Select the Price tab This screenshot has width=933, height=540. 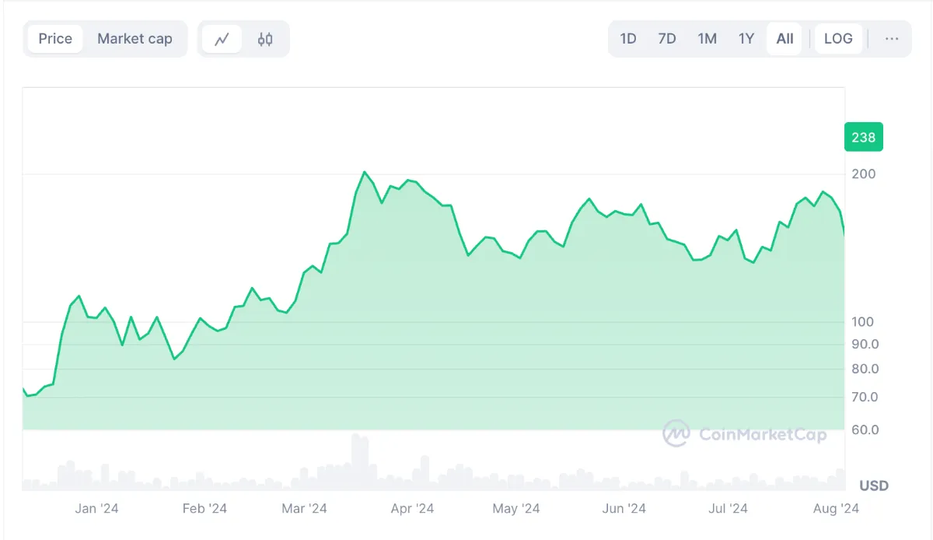tap(55, 39)
